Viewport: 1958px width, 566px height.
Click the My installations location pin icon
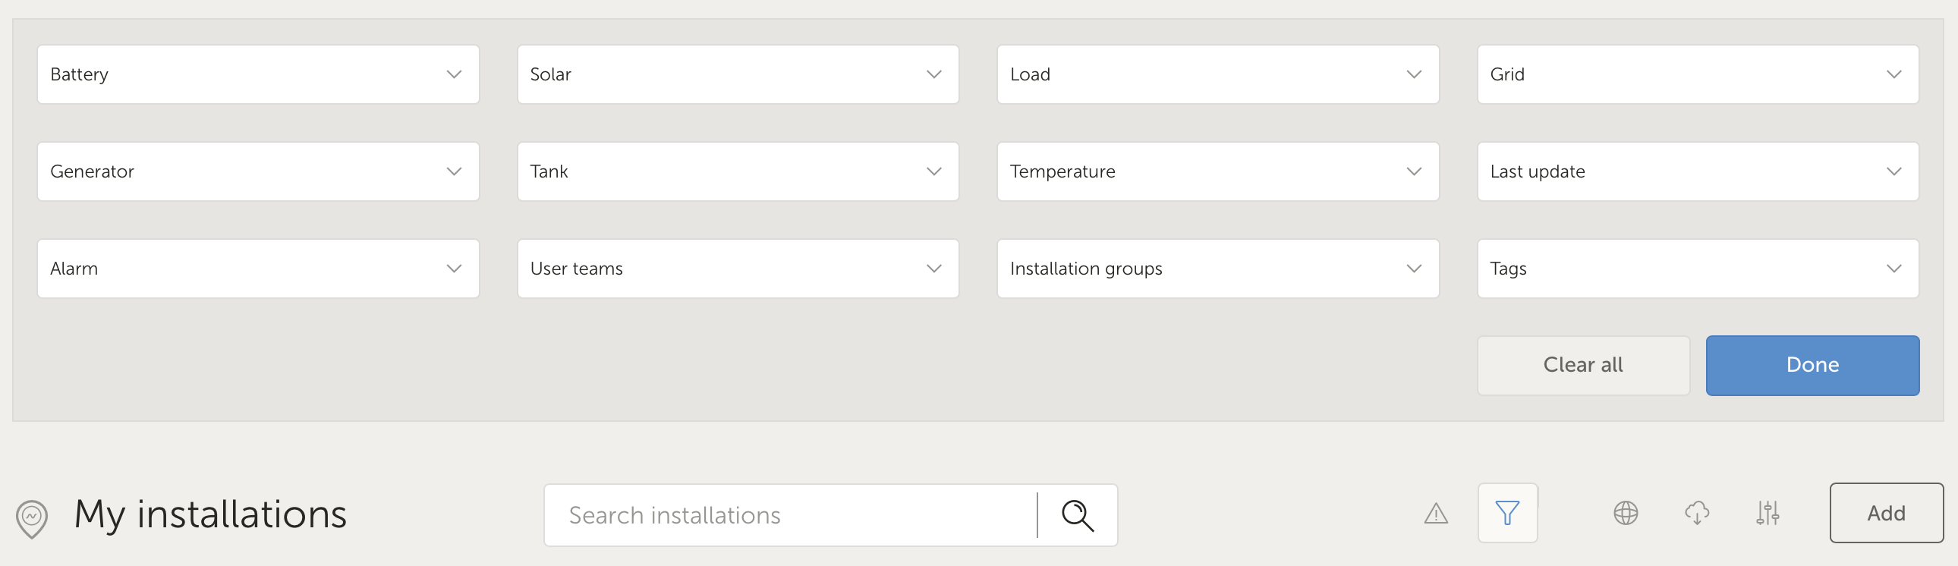point(32,518)
